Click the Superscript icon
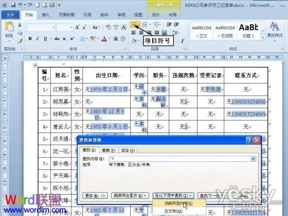288x216 pixels. pos(72,39)
